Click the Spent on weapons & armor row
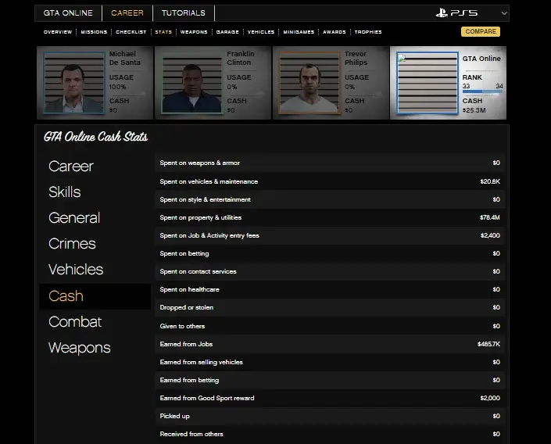Image resolution: width=551 pixels, height=444 pixels. (x=330, y=163)
